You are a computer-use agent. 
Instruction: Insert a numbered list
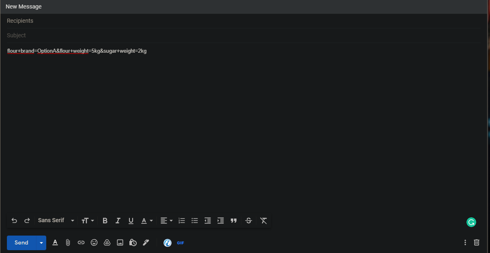tap(182, 221)
